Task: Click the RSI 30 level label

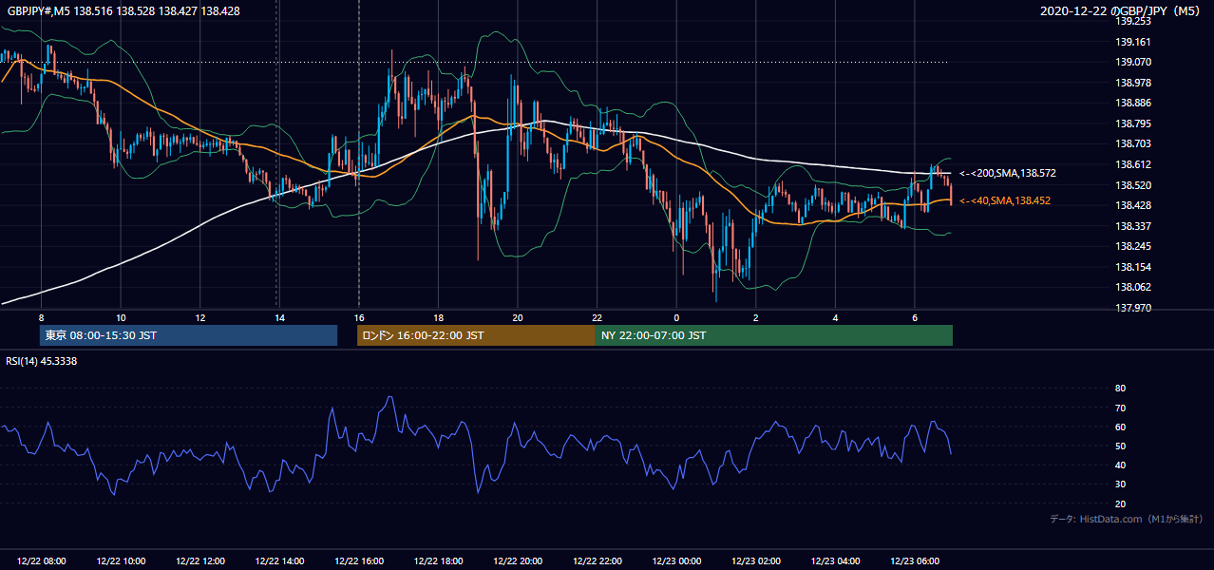Action: tap(1120, 484)
